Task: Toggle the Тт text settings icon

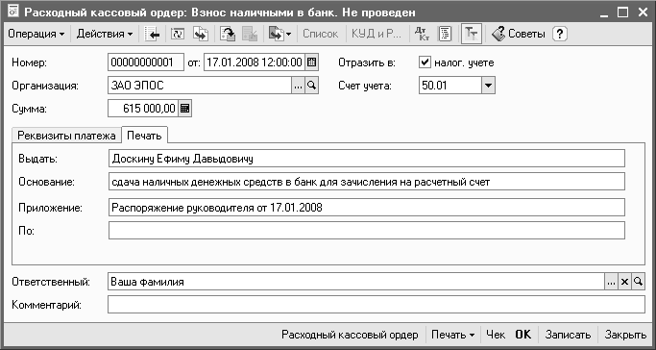Action: [x=472, y=35]
